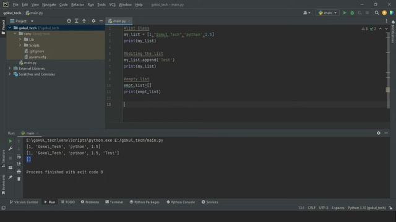
Task: Open the TODO tool window
Action: click(x=68, y=202)
